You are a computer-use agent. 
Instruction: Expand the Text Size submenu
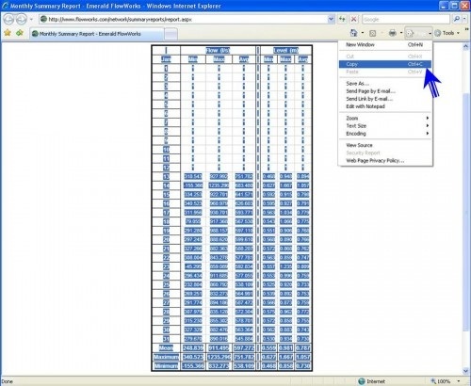coord(385,126)
